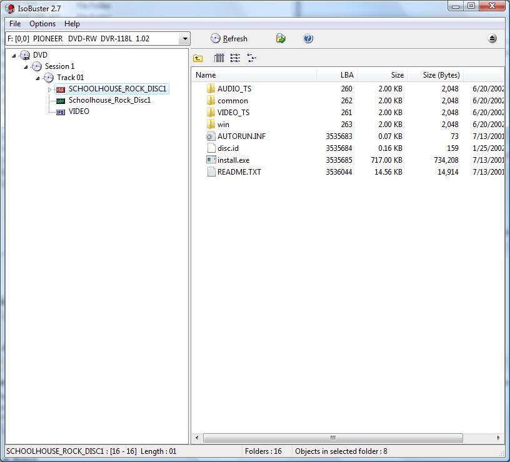Click the Refresh button label
The image size is (510, 462).
pyautogui.click(x=235, y=38)
